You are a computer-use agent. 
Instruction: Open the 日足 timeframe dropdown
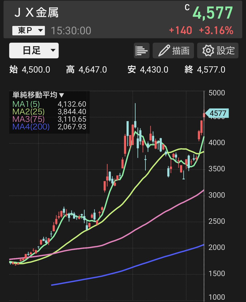tap(34, 50)
